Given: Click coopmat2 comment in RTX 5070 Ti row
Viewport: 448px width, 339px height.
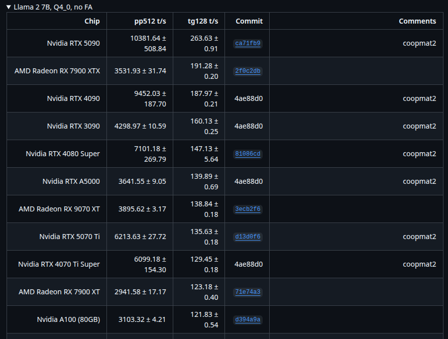Looking at the screenshot, I should pyautogui.click(x=419, y=237).
